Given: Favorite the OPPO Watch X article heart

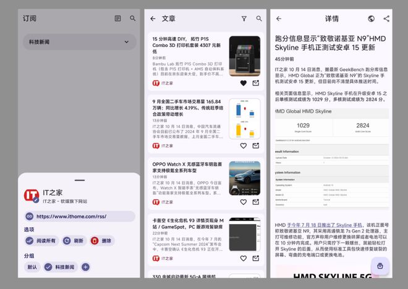Looking at the screenshot, I should 244,202.
